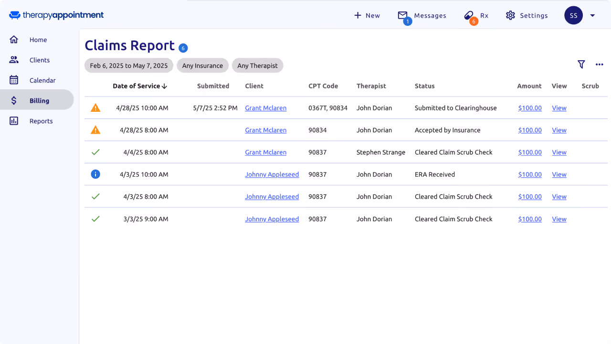This screenshot has width=611, height=344.
Task: Open Grant Mclaren link in 4/28/25 8:00 AM row
Action: coord(265,130)
